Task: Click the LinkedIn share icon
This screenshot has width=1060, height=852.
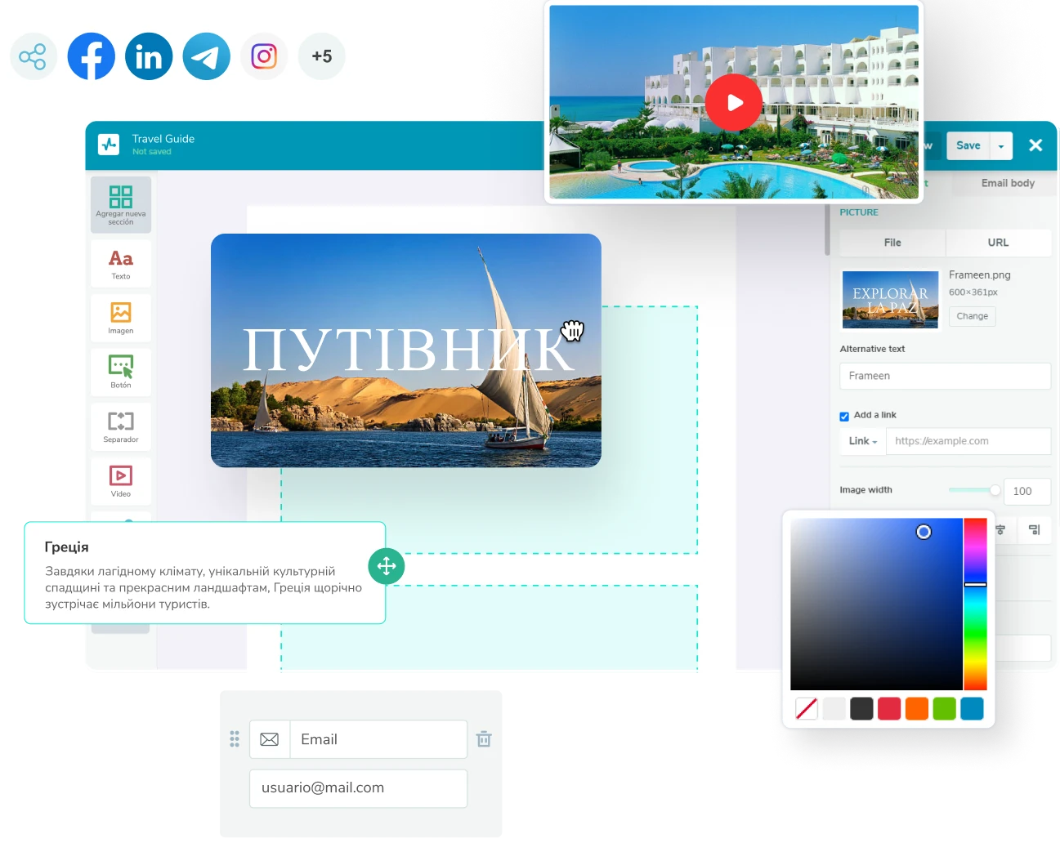Action: click(x=149, y=56)
